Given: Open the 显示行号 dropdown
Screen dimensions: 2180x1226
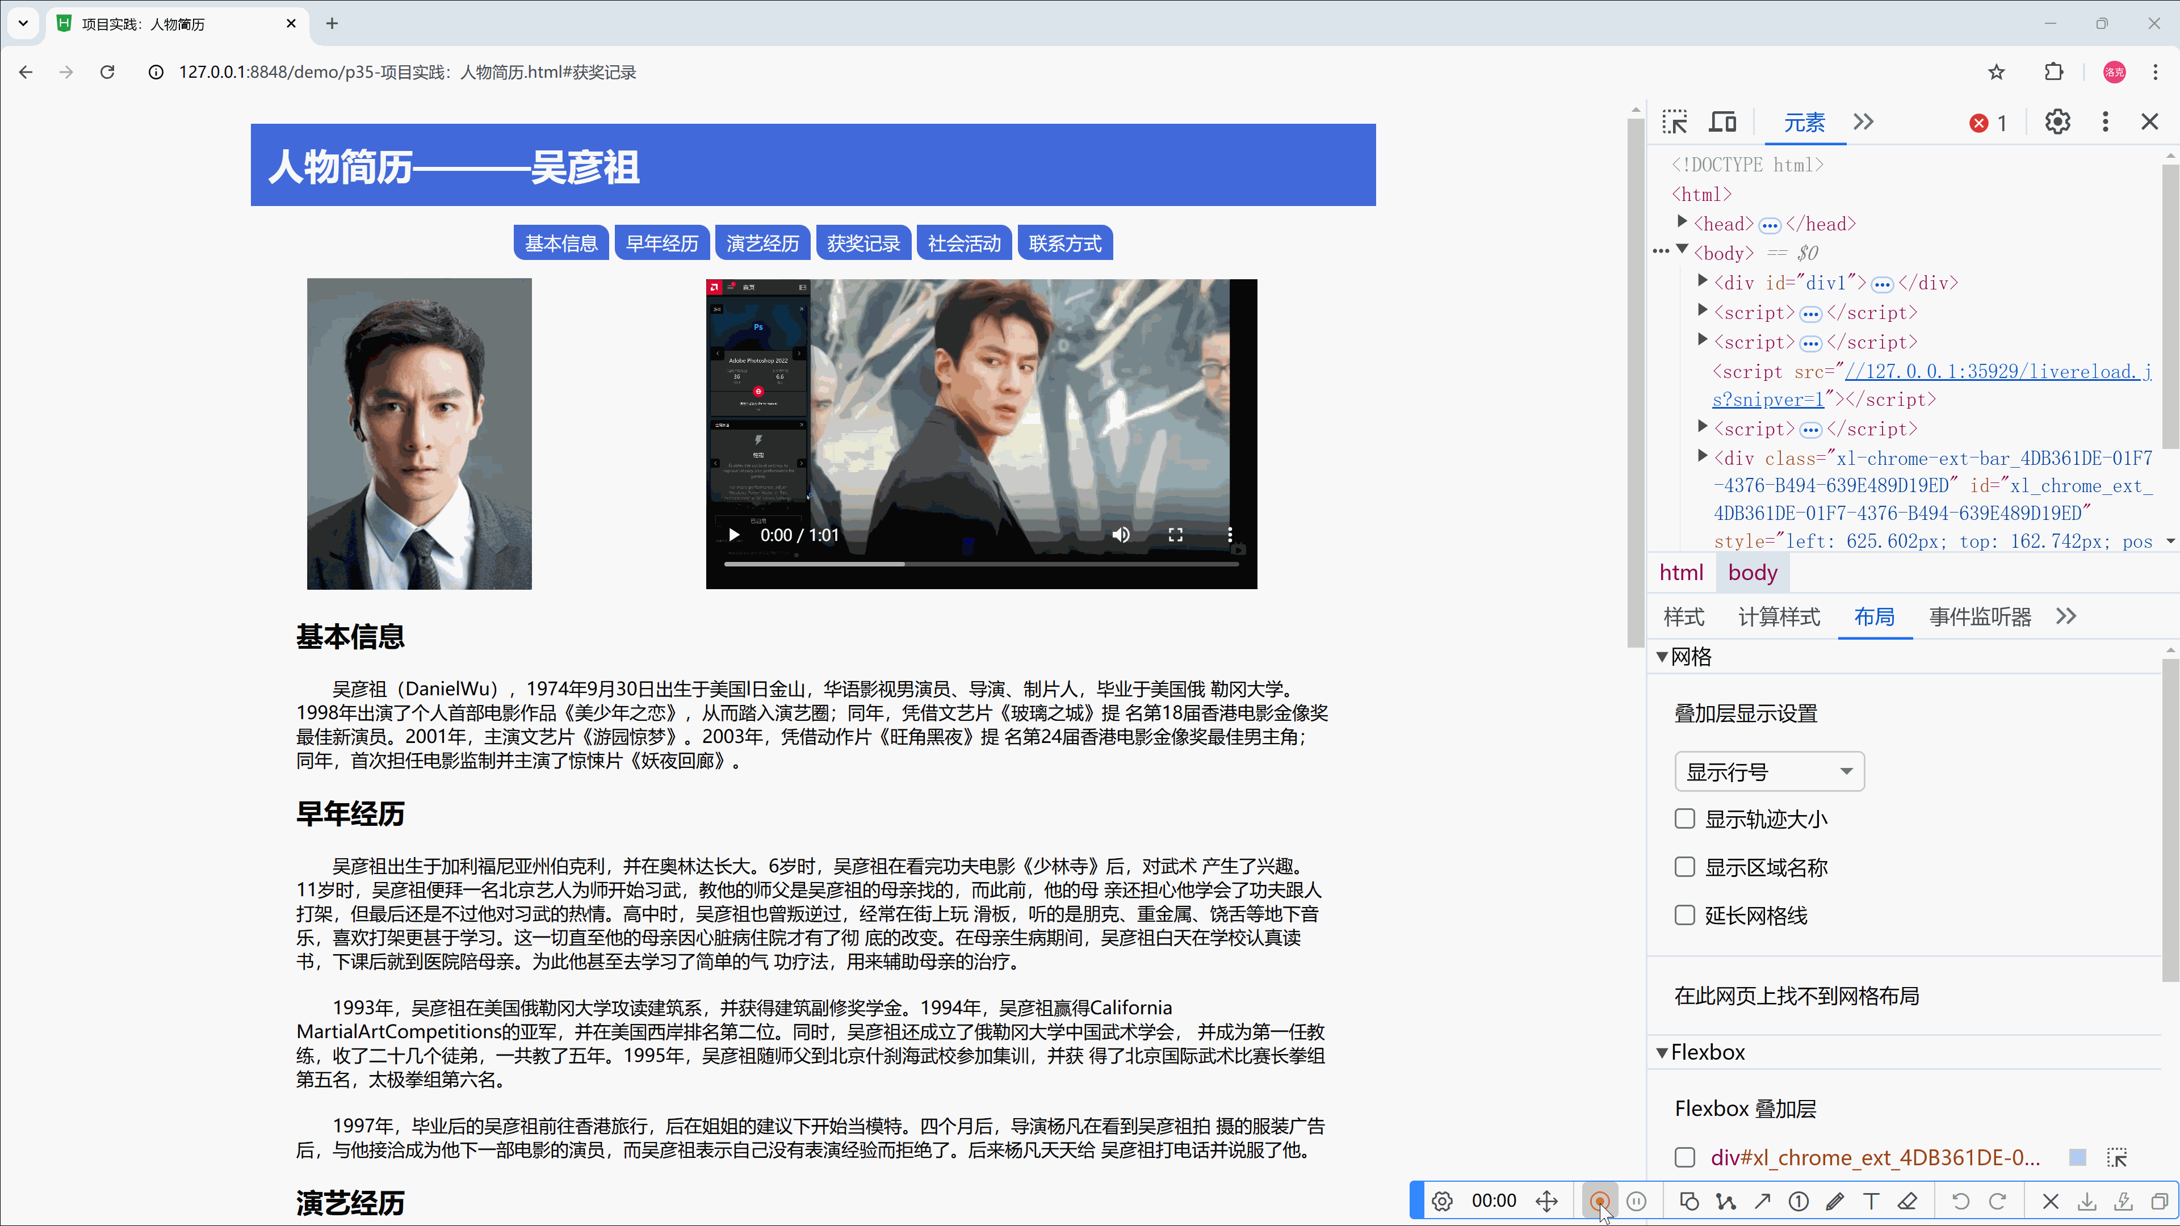Looking at the screenshot, I should [1770, 772].
